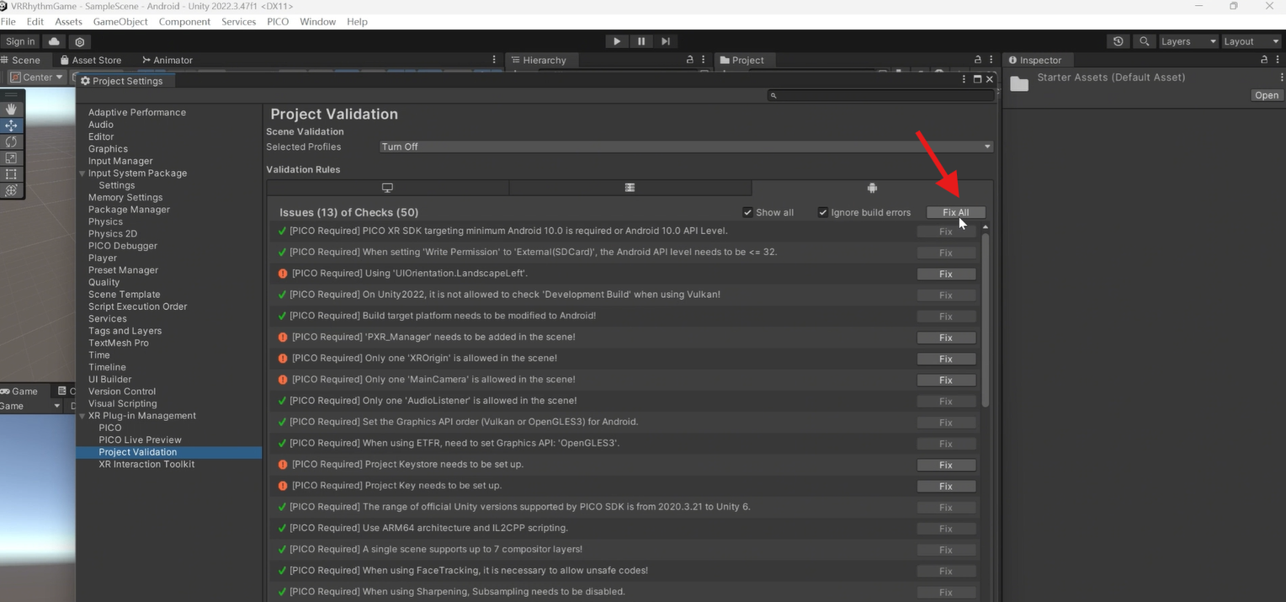
Task: Open the Selected Profiles dropdown
Action: point(686,147)
